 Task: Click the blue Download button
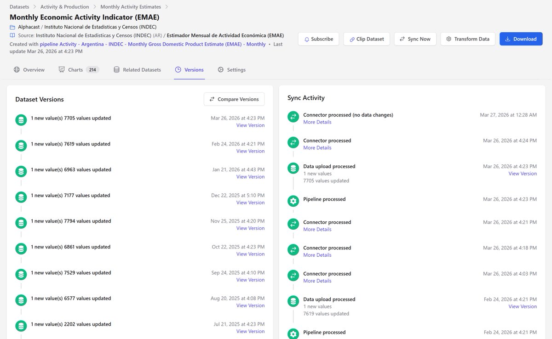(x=521, y=39)
